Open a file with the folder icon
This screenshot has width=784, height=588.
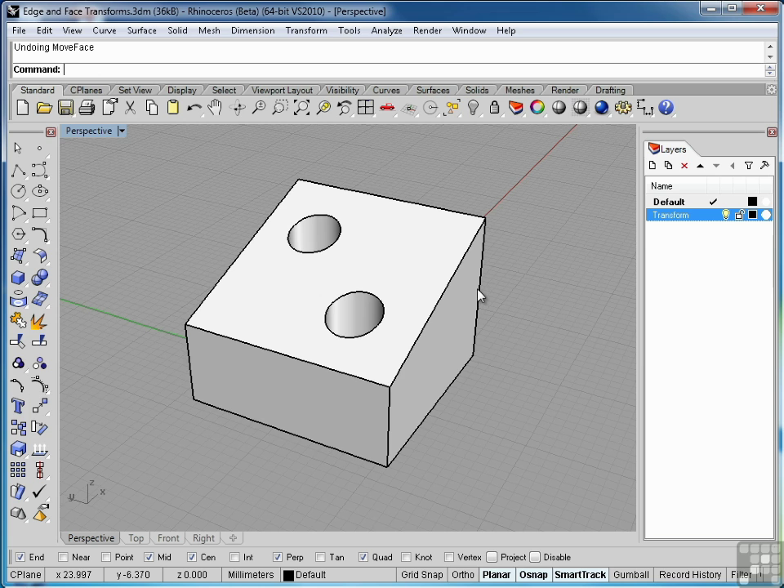coord(44,108)
